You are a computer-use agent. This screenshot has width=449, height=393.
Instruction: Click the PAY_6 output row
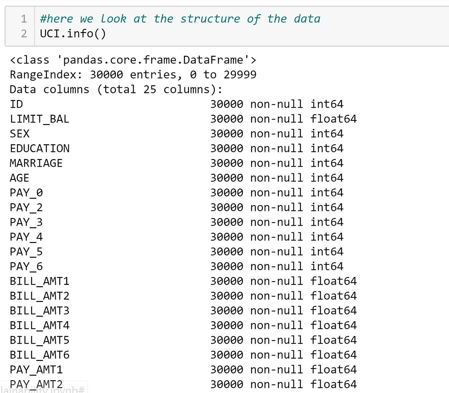pos(26,266)
